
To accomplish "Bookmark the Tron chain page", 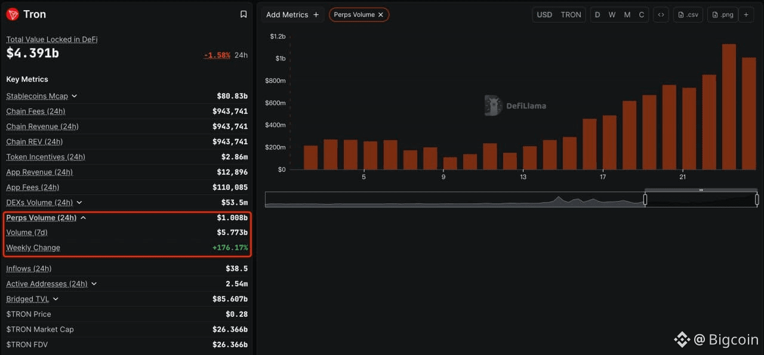I will [x=244, y=14].
